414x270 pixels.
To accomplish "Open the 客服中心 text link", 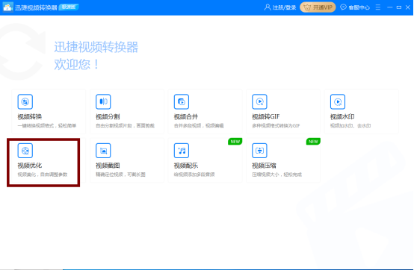I will coord(359,7).
